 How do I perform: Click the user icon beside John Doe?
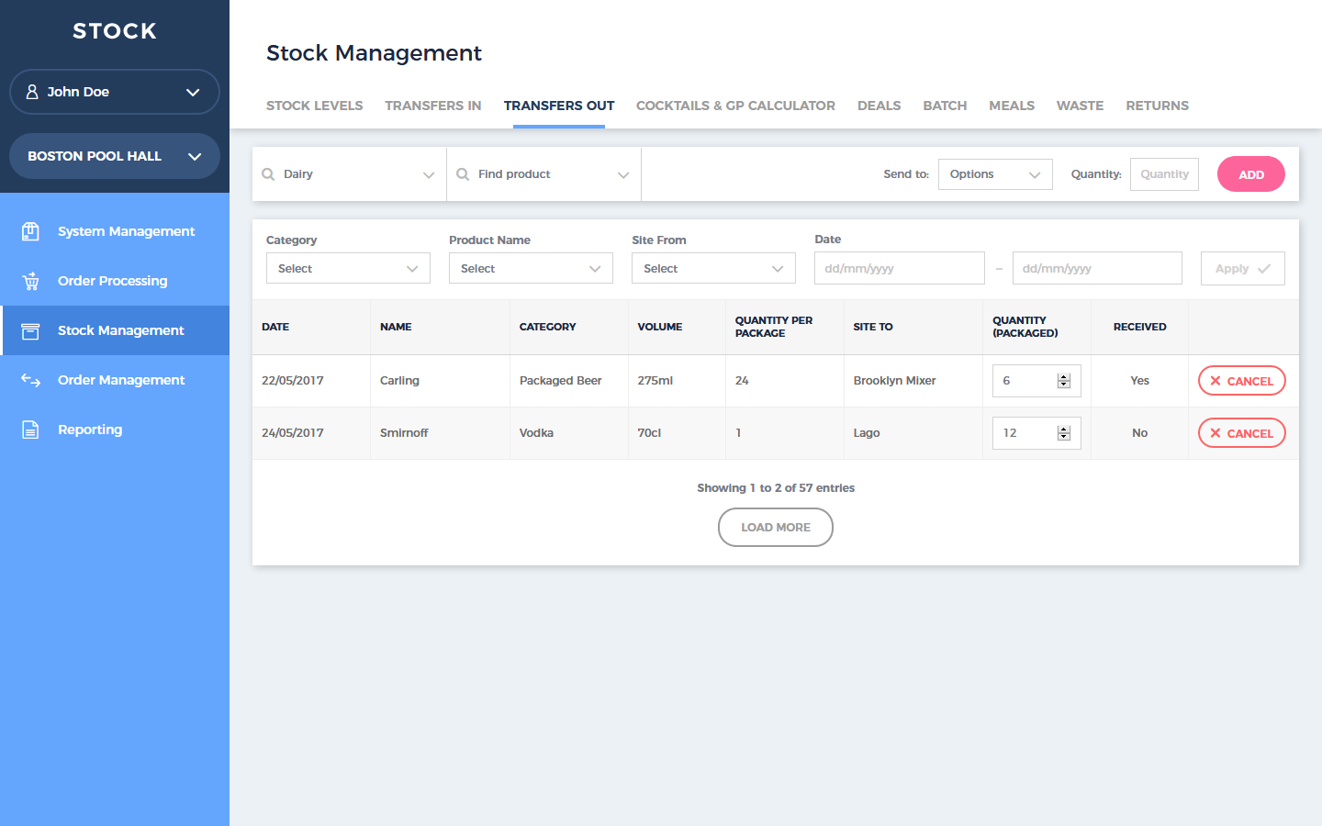[x=32, y=92]
